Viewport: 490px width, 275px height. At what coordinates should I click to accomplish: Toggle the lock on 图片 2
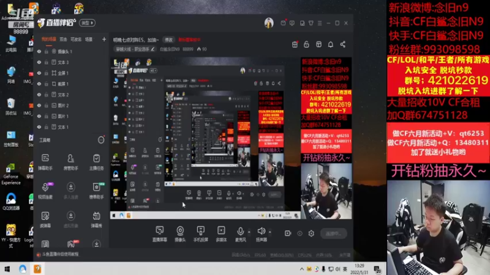click(x=47, y=105)
